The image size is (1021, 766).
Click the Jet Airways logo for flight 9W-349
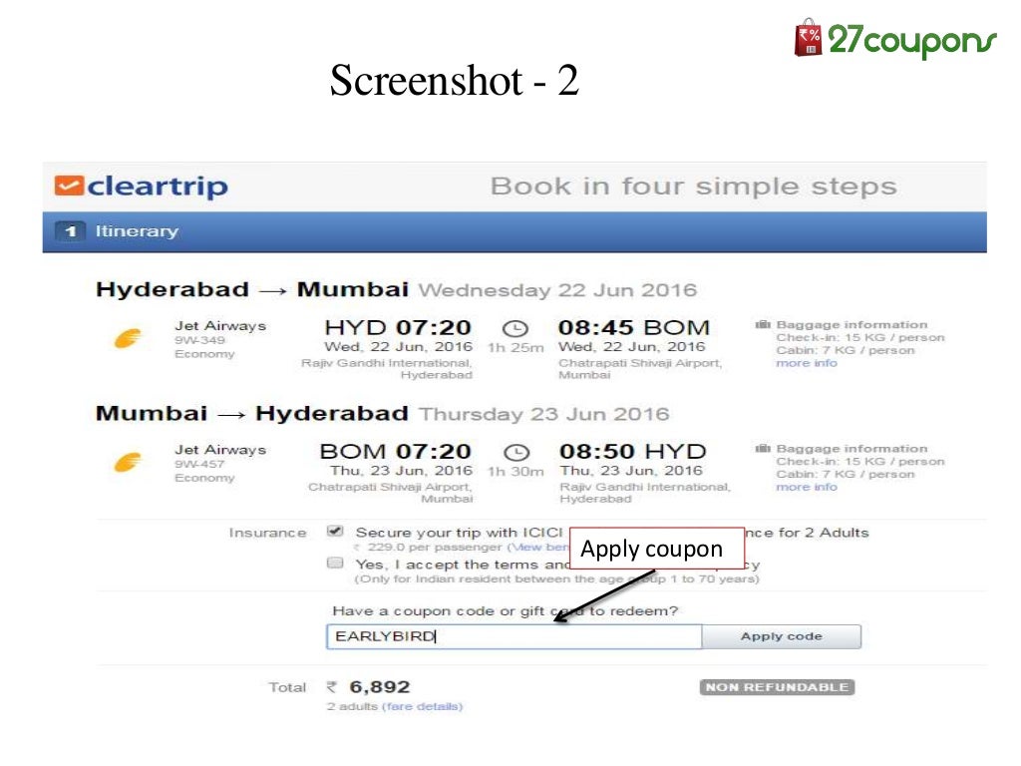[128, 338]
